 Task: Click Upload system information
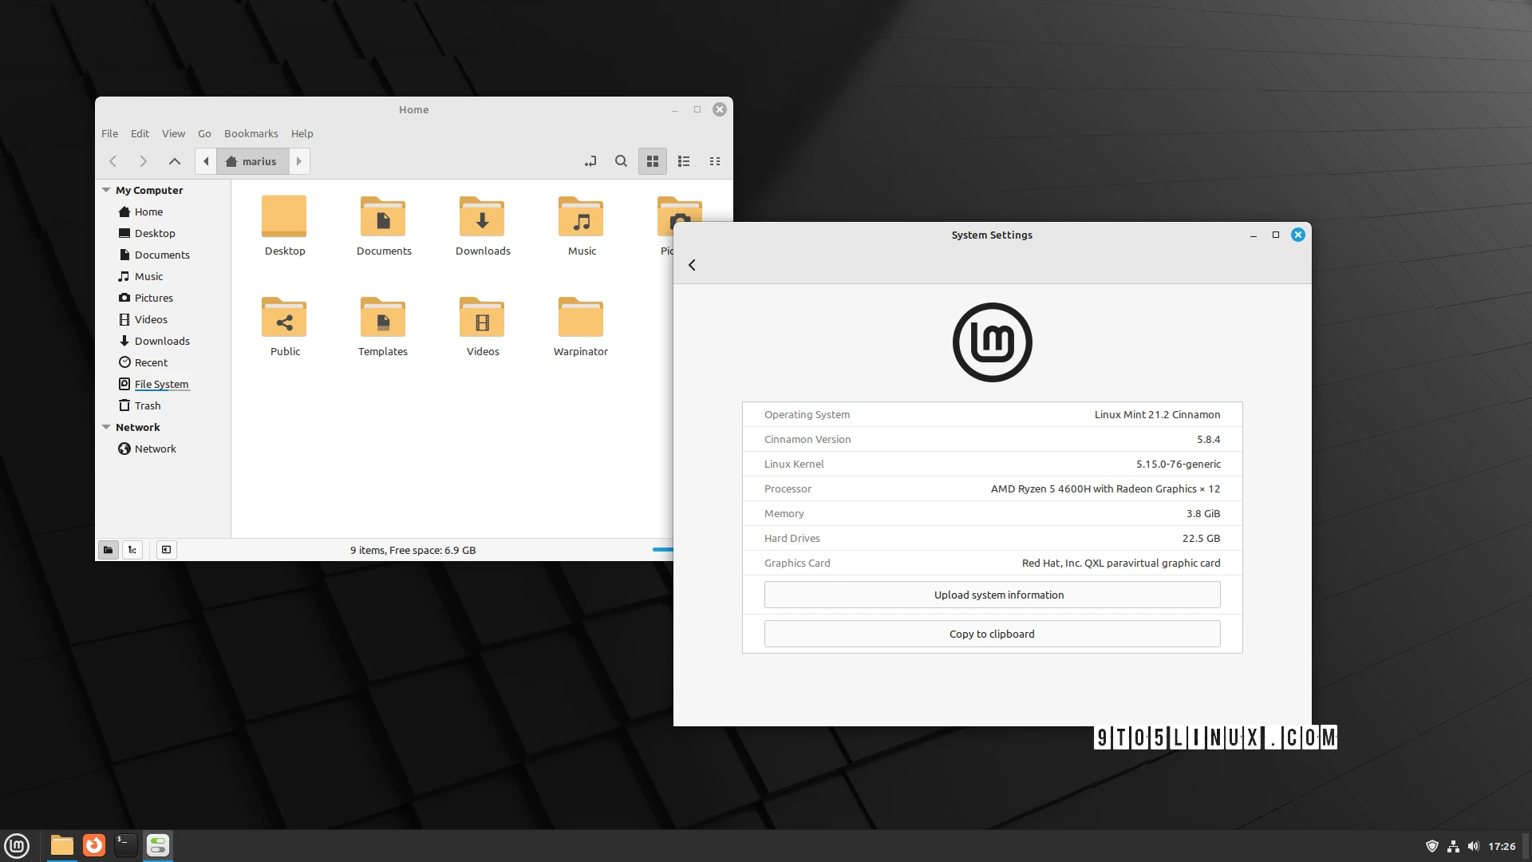(991, 595)
